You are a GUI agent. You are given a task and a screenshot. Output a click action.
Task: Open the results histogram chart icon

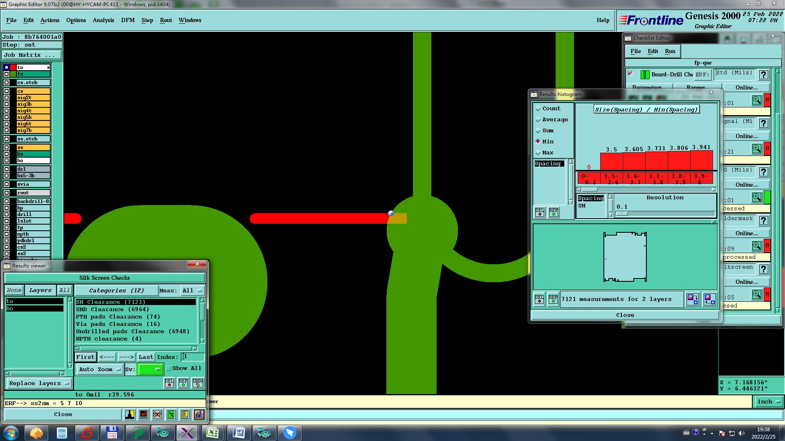[199, 414]
